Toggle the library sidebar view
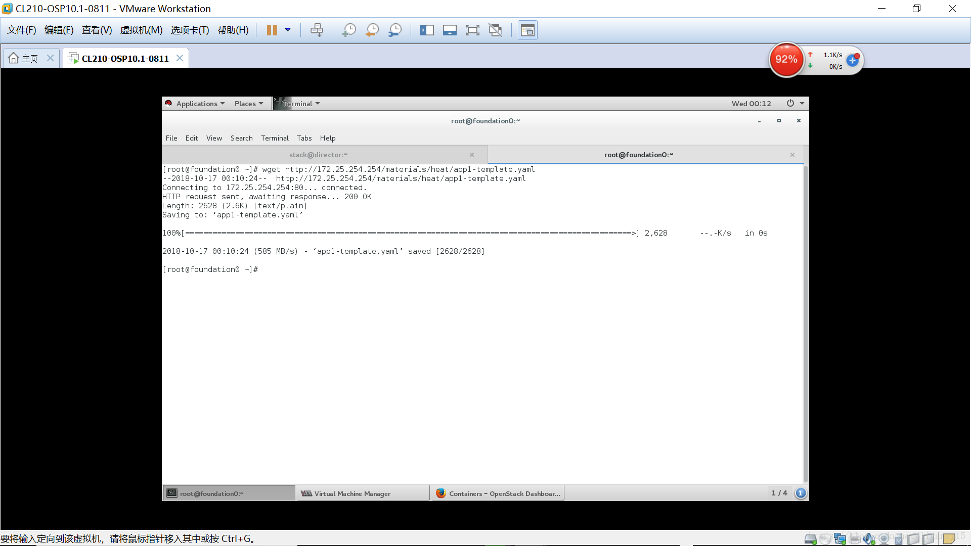 pos(427,30)
